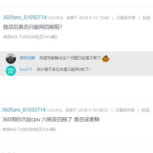This screenshot has width=153, height=153.
Task: Filter by 只看该作者 on 5-12 post
Action: pyautogui.click(x=126, y=18)
